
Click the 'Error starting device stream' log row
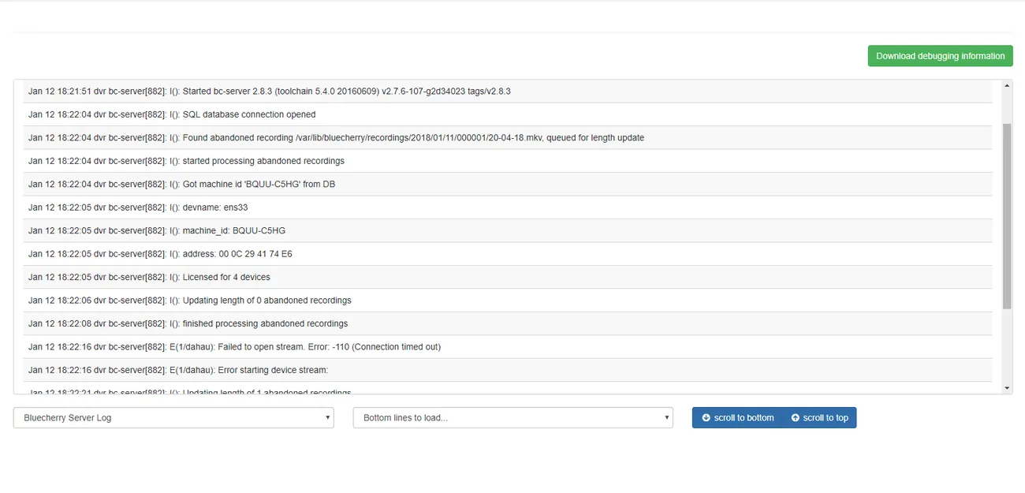coord(503,370)
